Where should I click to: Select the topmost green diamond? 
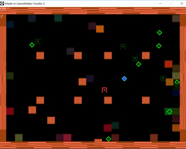pyautogui.click(x=159, y=33)
